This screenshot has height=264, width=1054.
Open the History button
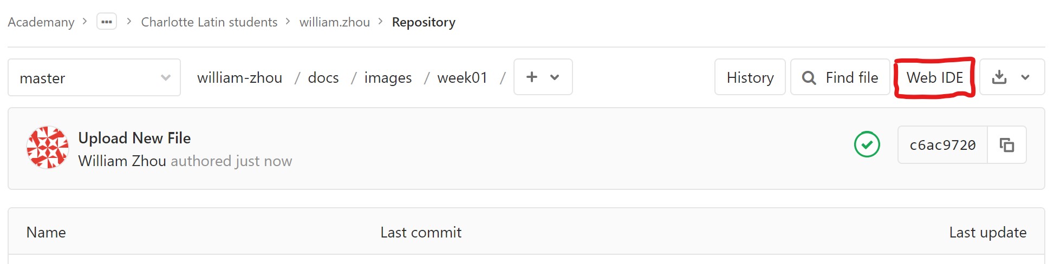(750, 77)
